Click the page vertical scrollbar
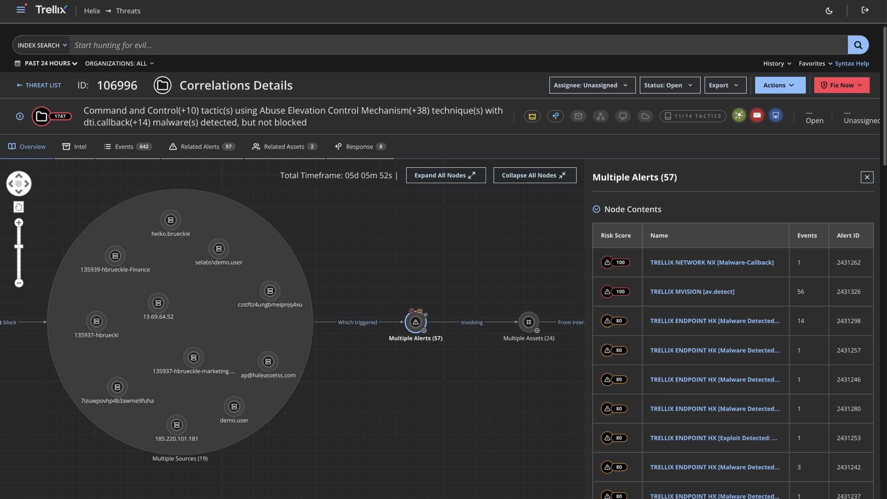The width and height of the screenshot is (887, 499). click(884, 96)
